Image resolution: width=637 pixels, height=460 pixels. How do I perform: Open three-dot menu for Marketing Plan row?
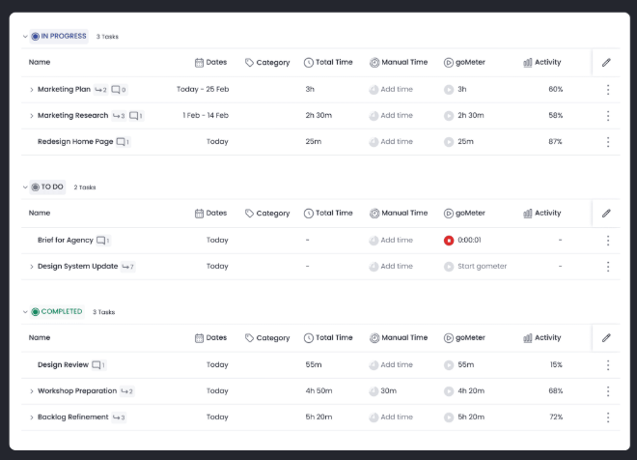[x=607, y=90]
